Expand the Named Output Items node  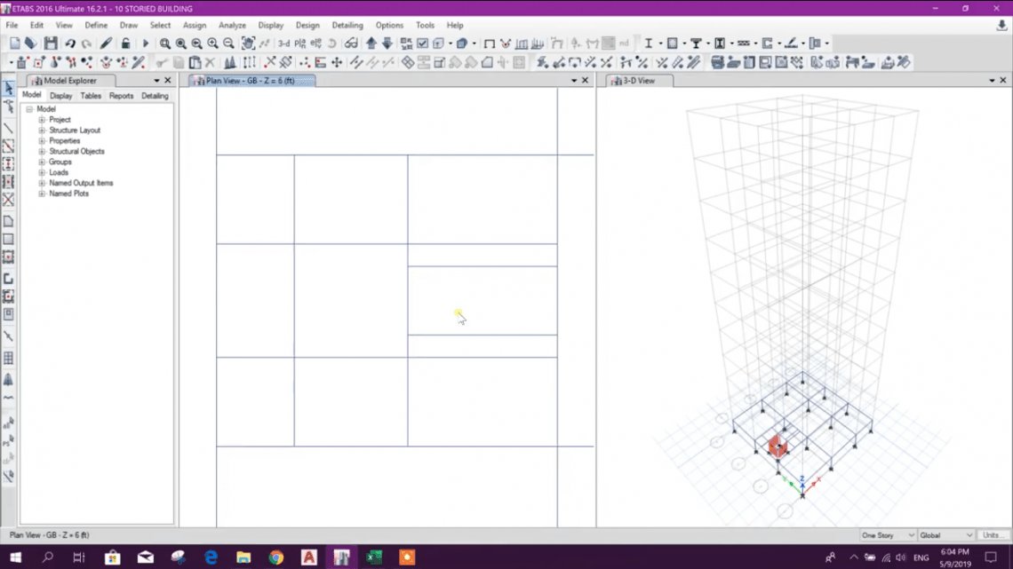coord(42,183)
